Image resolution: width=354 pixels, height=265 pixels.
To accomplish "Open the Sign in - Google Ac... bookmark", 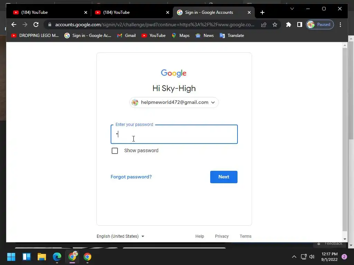I will 88,36.
